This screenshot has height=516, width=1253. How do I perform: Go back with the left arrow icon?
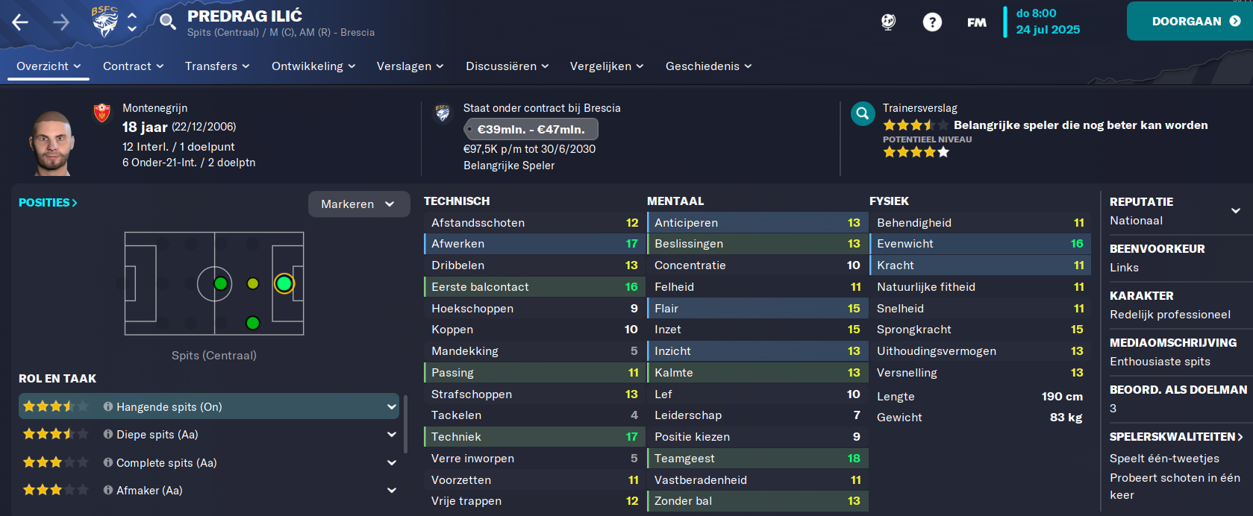20,22
